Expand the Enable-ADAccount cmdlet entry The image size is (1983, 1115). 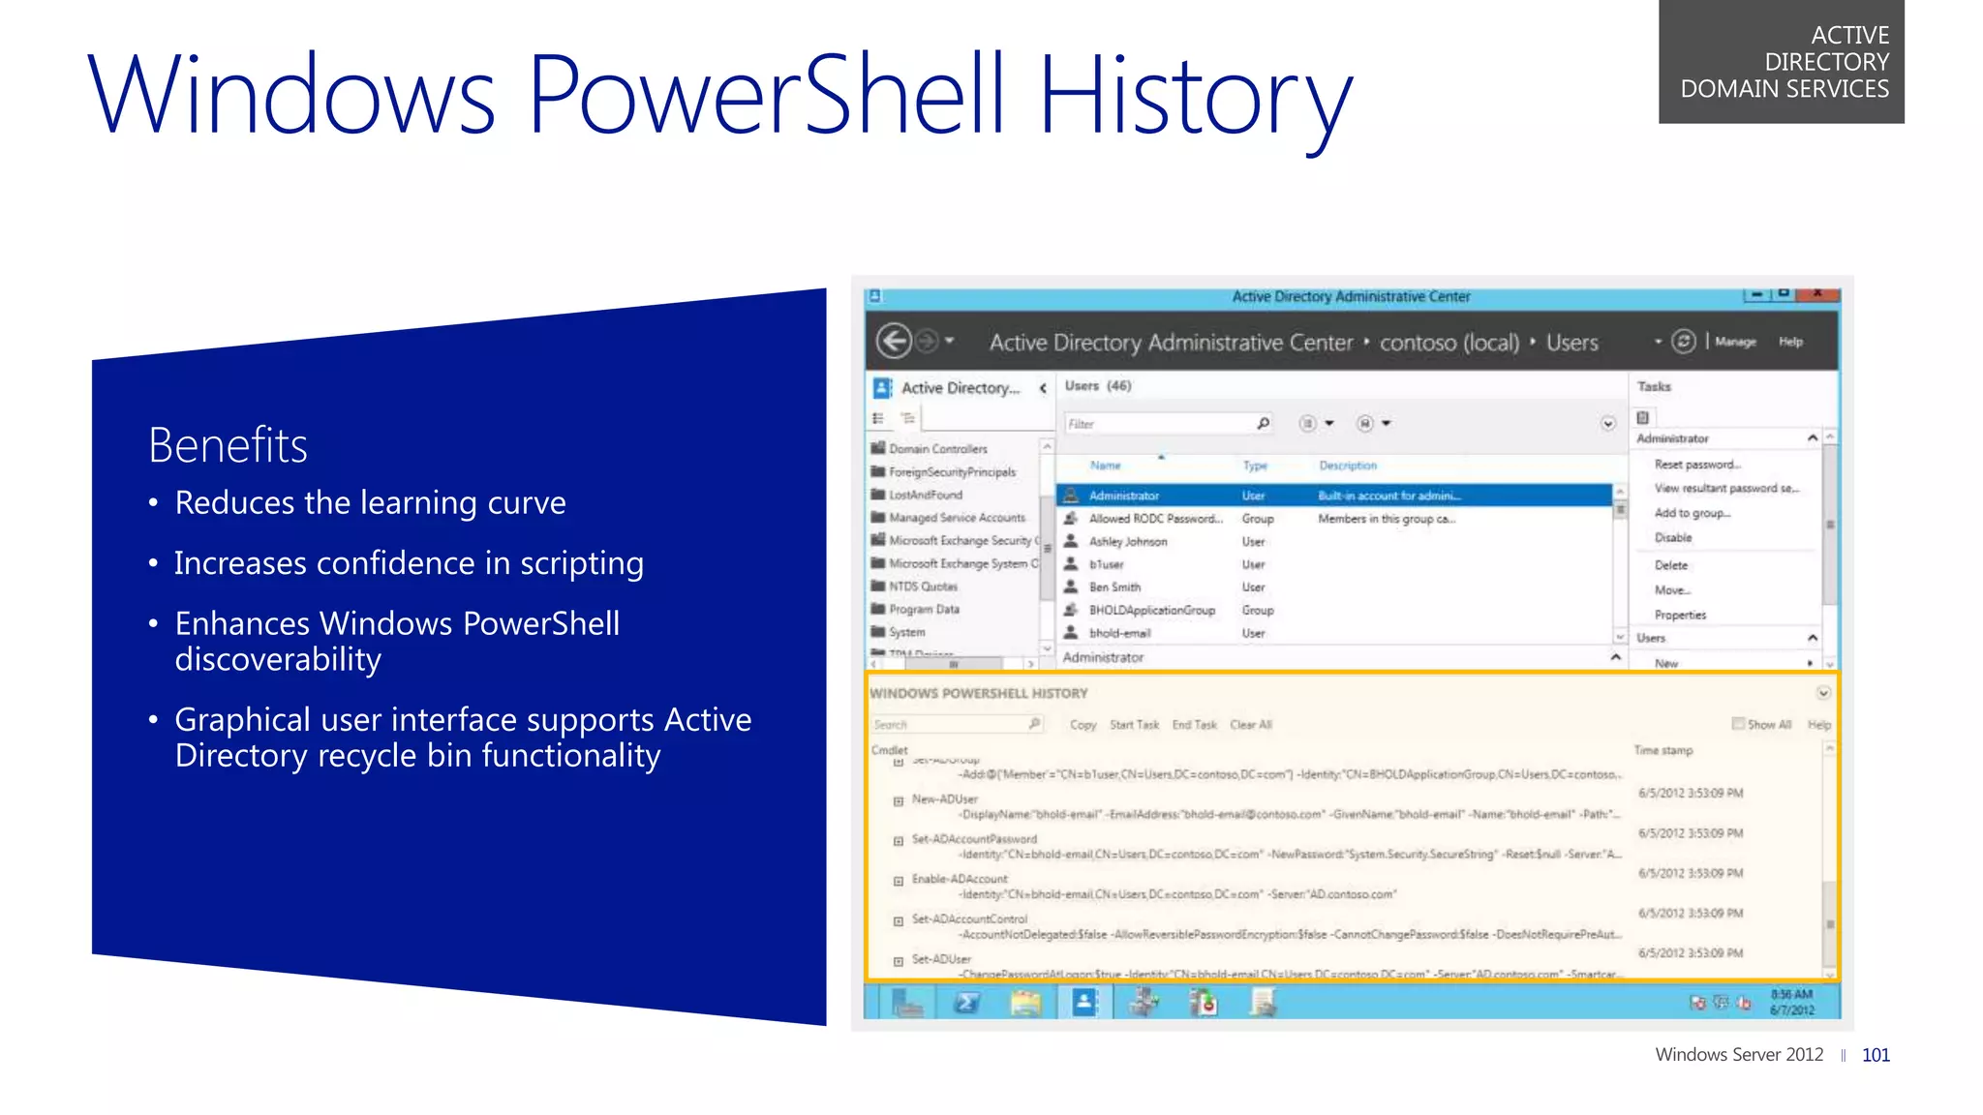[898, 881]
